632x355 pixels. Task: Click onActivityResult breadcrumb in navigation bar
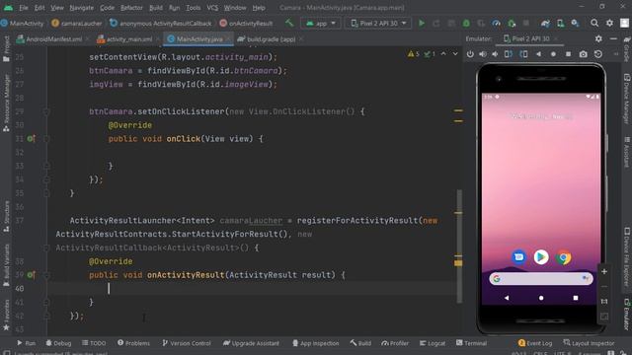pos(246,24)
